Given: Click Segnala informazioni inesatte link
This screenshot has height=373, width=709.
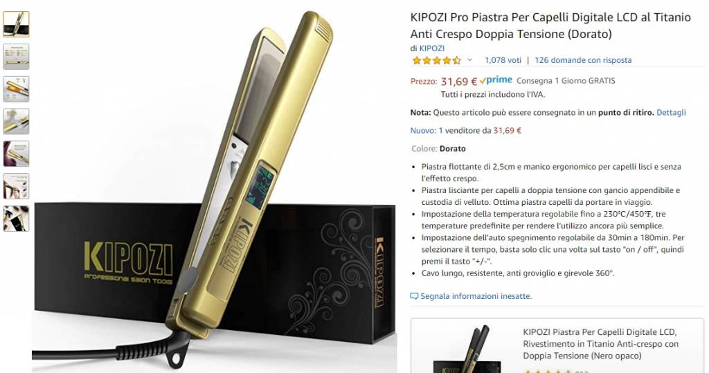Looking at the screenshot, I should pos(476,296).
